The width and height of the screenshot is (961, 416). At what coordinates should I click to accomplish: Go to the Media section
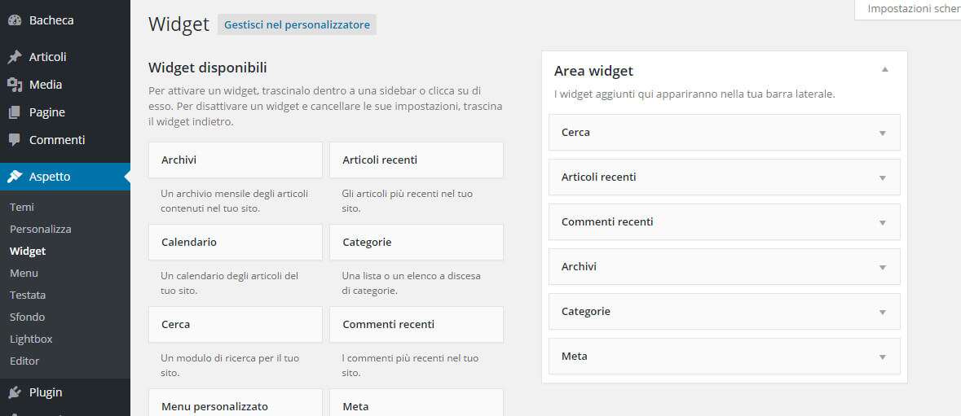(x=65, y=85)
